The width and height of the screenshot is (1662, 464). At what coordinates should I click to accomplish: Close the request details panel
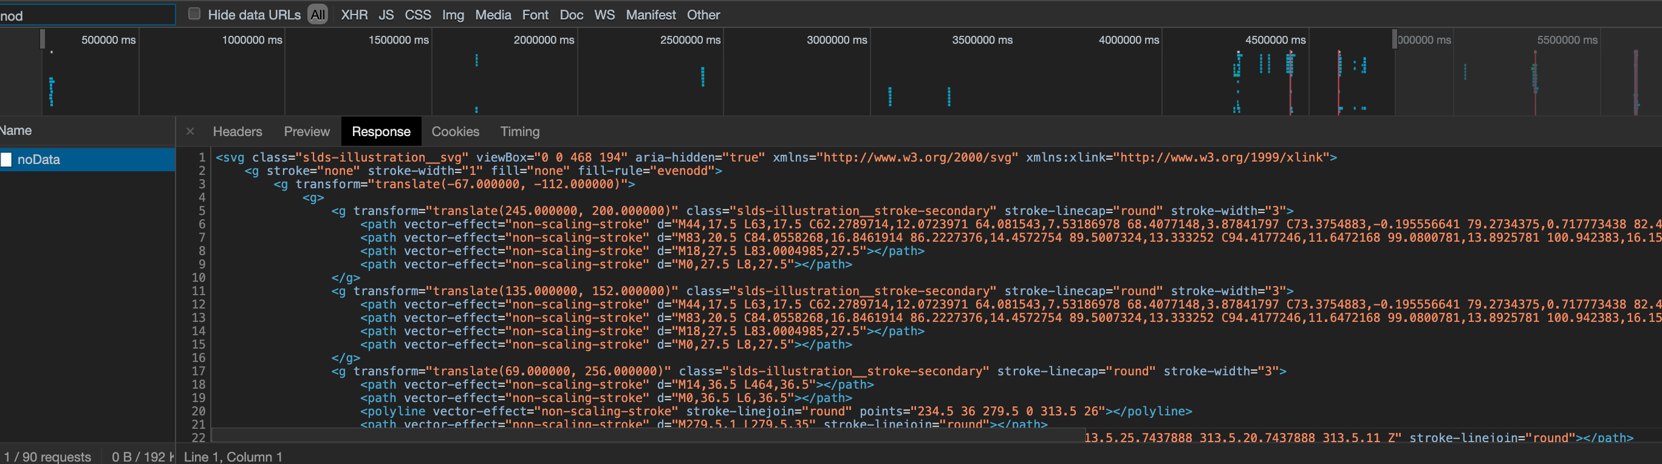pyautogui.click(x=190, y=131)
